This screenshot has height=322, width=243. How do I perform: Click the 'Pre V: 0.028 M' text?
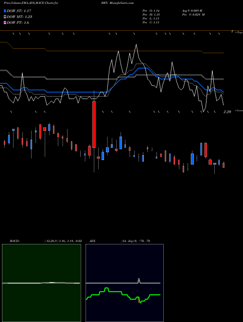point(193,15)
